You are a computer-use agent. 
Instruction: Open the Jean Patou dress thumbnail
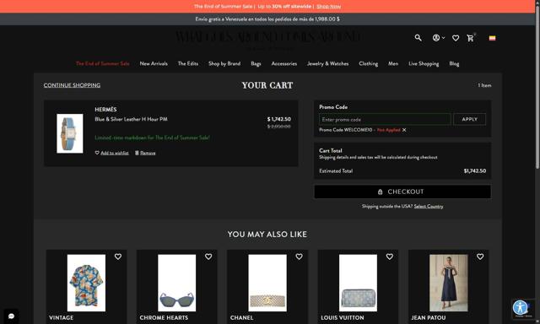click(x=448, y=283)
